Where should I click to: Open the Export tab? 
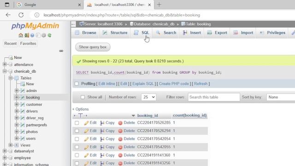coord(217,33)
